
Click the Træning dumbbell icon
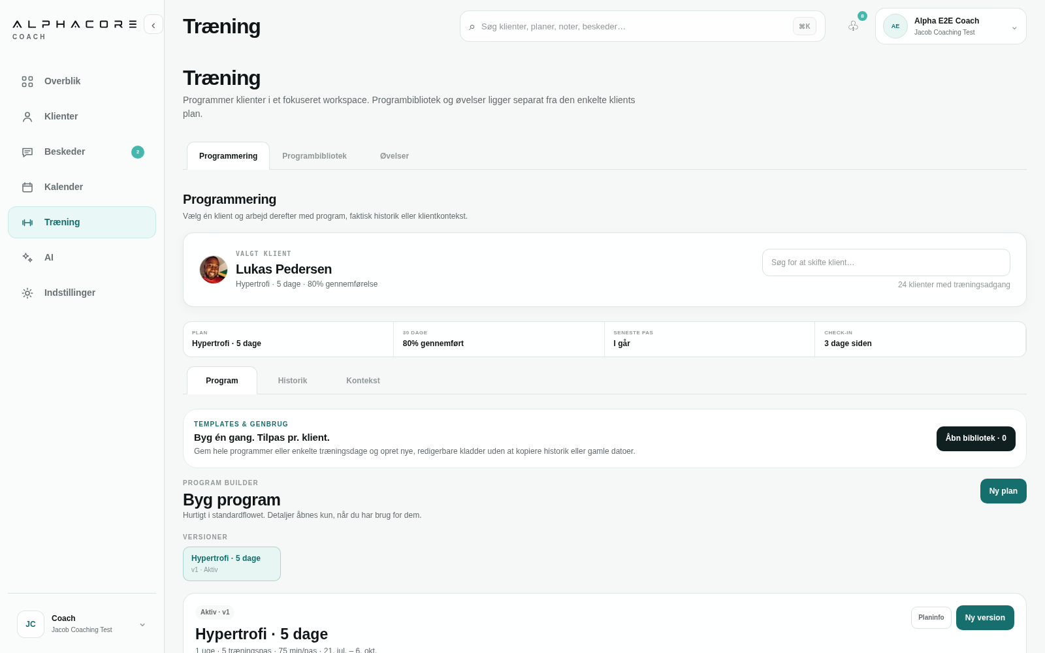27,223
